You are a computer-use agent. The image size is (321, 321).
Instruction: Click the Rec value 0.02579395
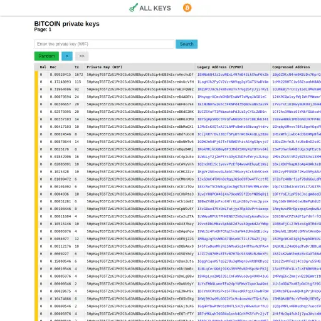(60, 112)
